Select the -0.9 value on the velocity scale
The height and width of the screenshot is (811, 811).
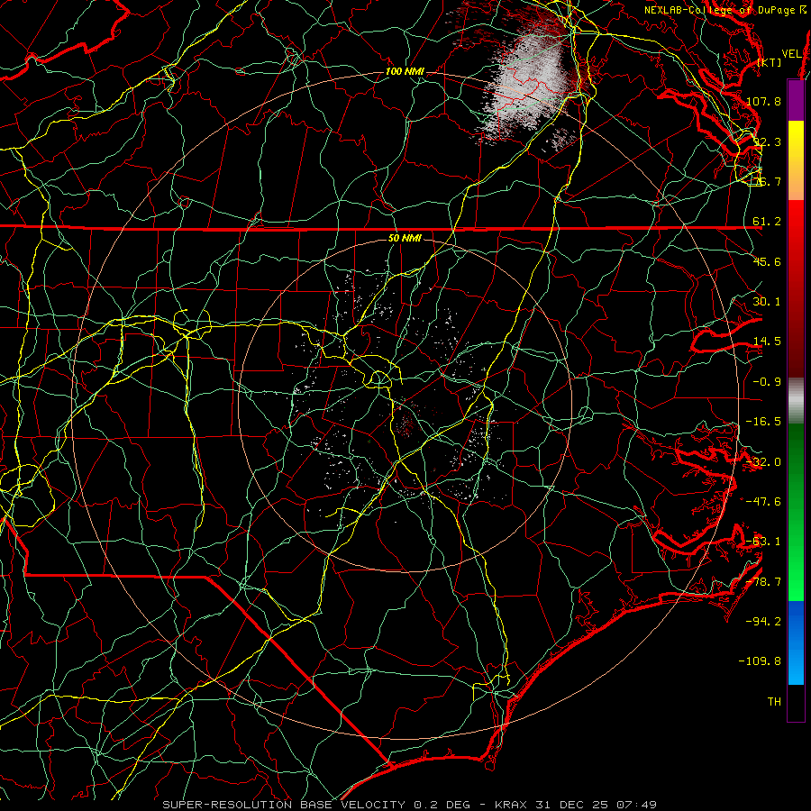point(767,382)
